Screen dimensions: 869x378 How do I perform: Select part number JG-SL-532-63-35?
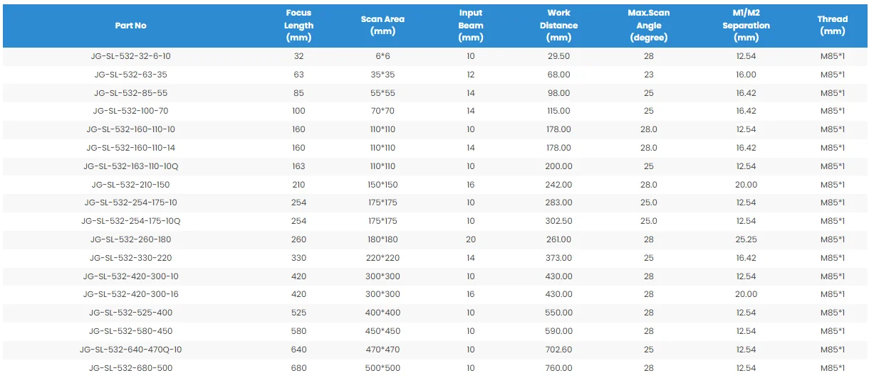point(130,75)
